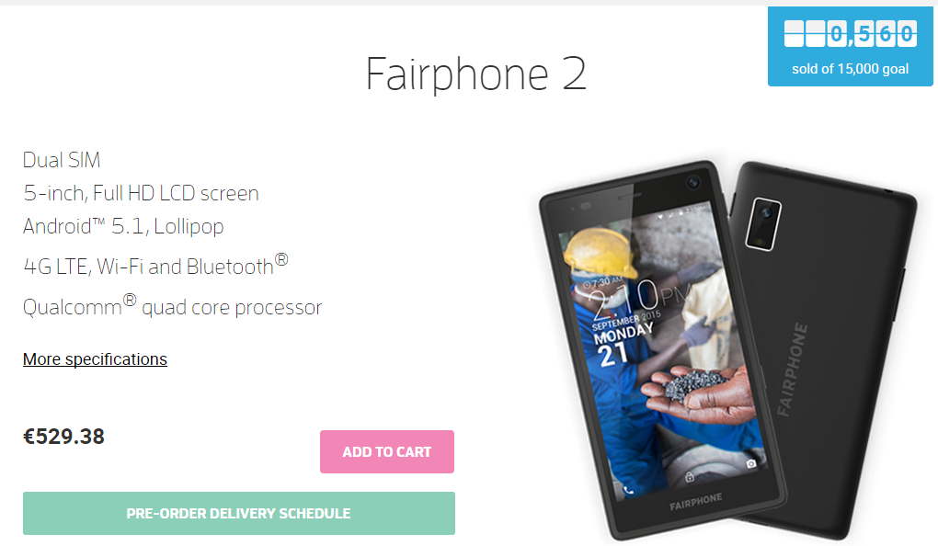Click the Dual SIM specification line
This screenshot has height=546, width=938.
[62, 160]
